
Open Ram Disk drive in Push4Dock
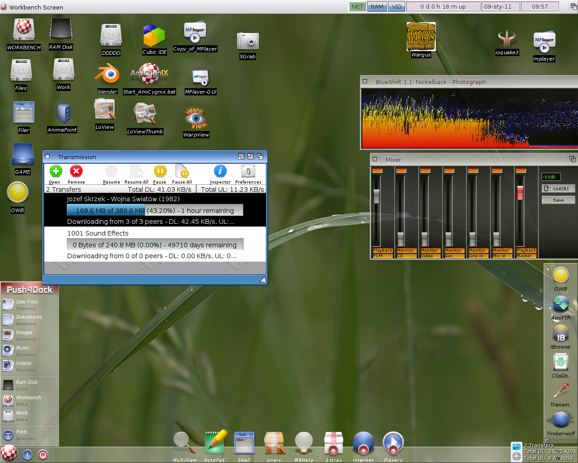(29, 385)
